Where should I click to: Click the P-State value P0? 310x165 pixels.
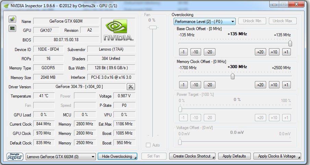124,105
